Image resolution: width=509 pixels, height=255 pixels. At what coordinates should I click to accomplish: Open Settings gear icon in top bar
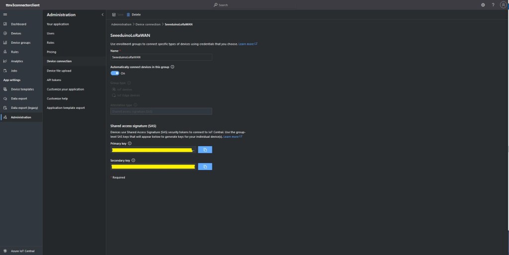tap(483, 4)
